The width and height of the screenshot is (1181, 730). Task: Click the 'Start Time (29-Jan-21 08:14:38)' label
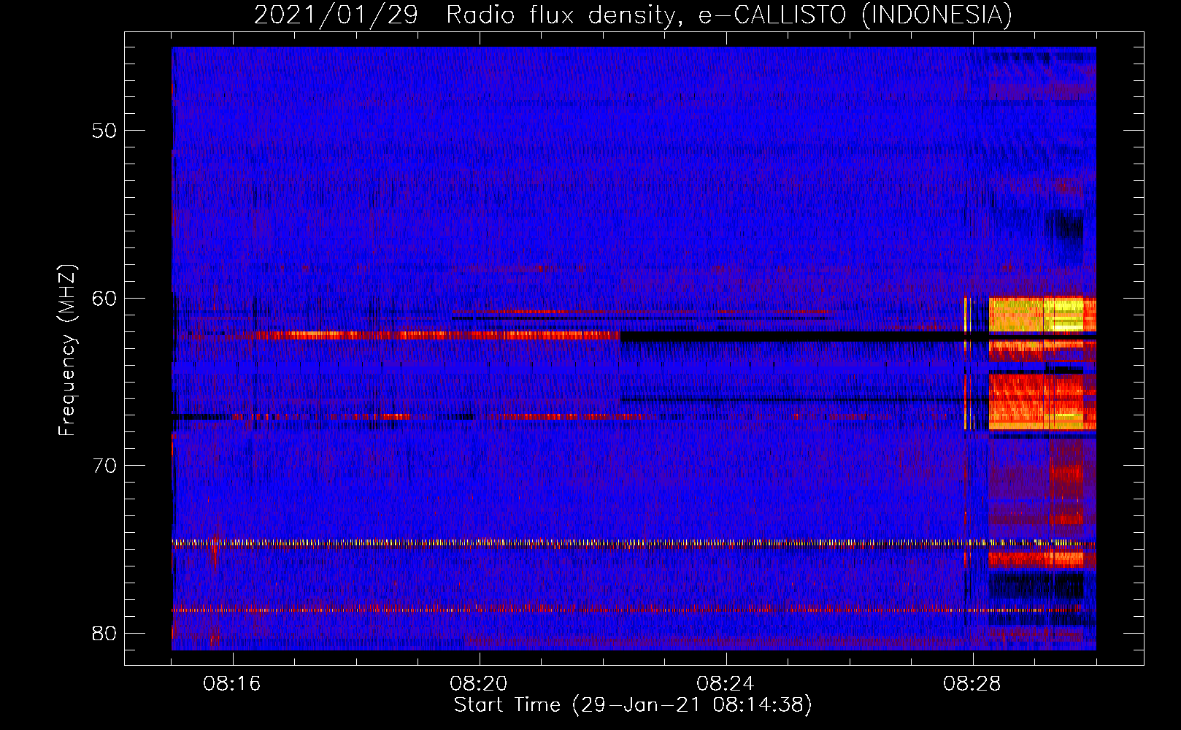[633, 705]
